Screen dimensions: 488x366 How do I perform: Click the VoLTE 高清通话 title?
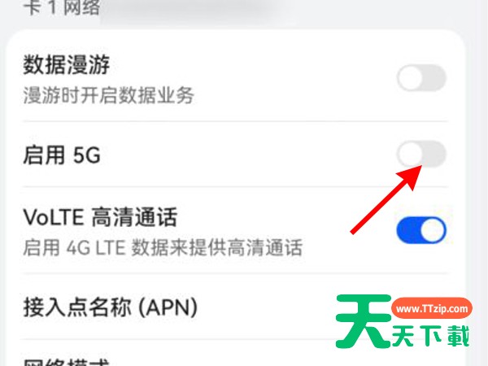click(100, 217)
